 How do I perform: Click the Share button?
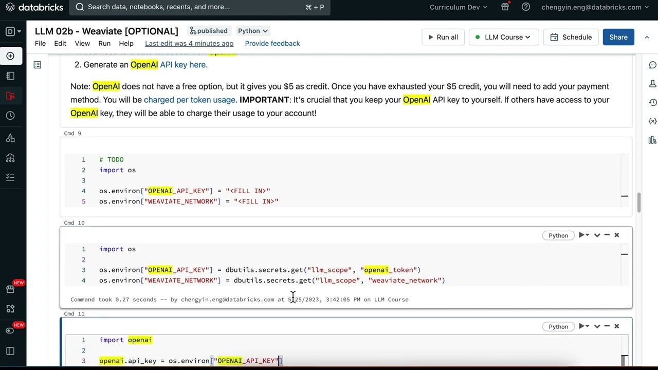618,37
